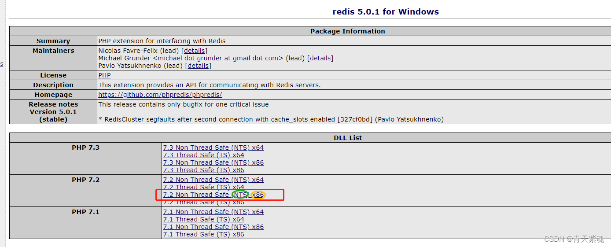Open the PHP license link

(x=104, y=75)
